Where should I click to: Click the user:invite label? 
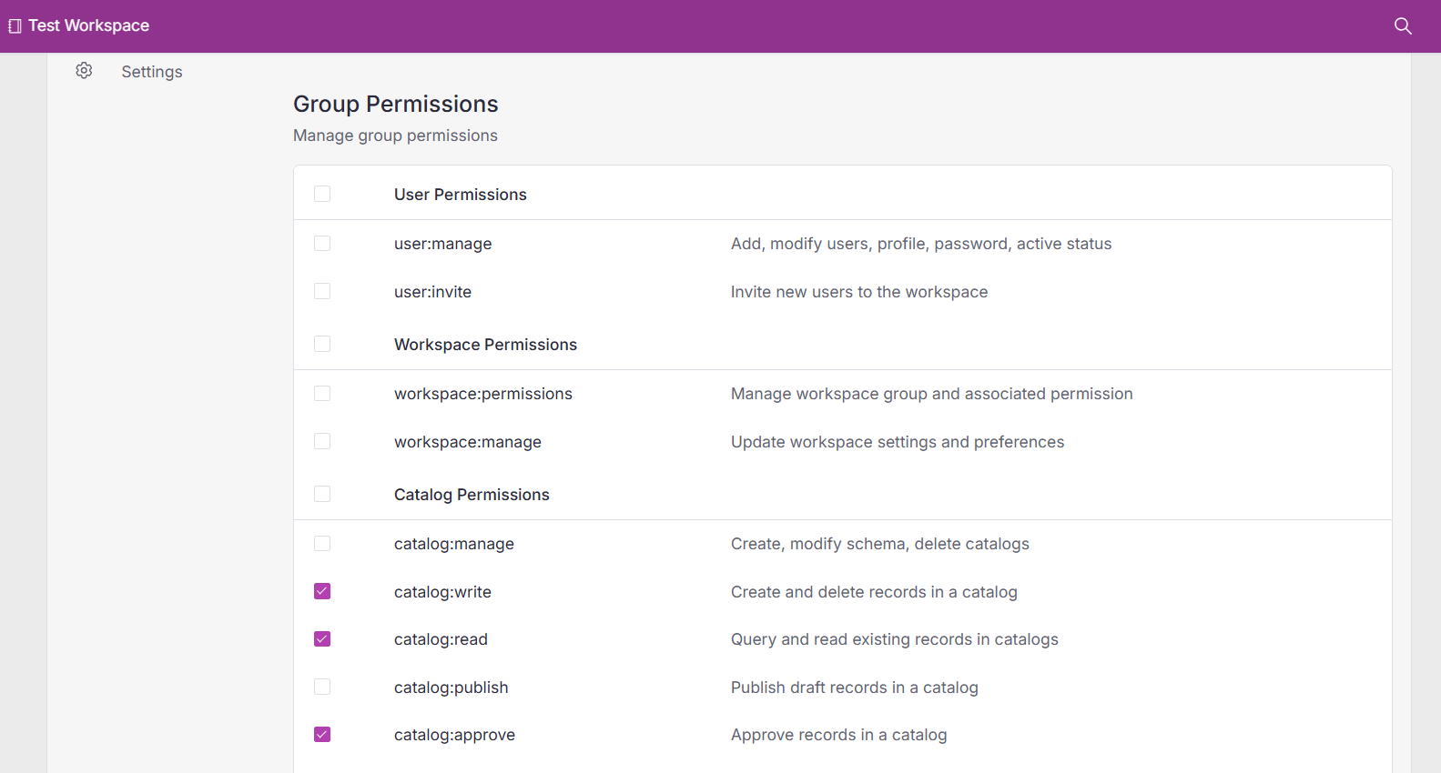click(433, 292)
